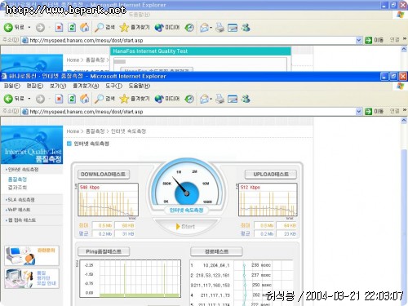
Task: Click the Search magnifier in the front IE toolbar
Action: click(99, 99)
